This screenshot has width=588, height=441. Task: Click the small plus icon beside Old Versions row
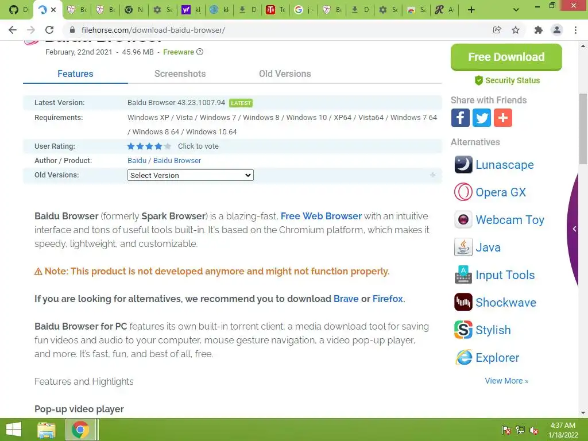[432, 175]
